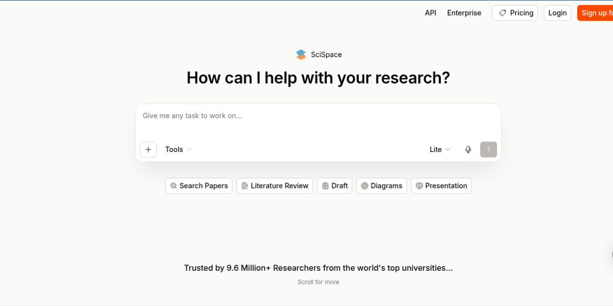Click the "How can I help" heading
The height and width of the screenshot is (306, 613).
tap(318, 78)
